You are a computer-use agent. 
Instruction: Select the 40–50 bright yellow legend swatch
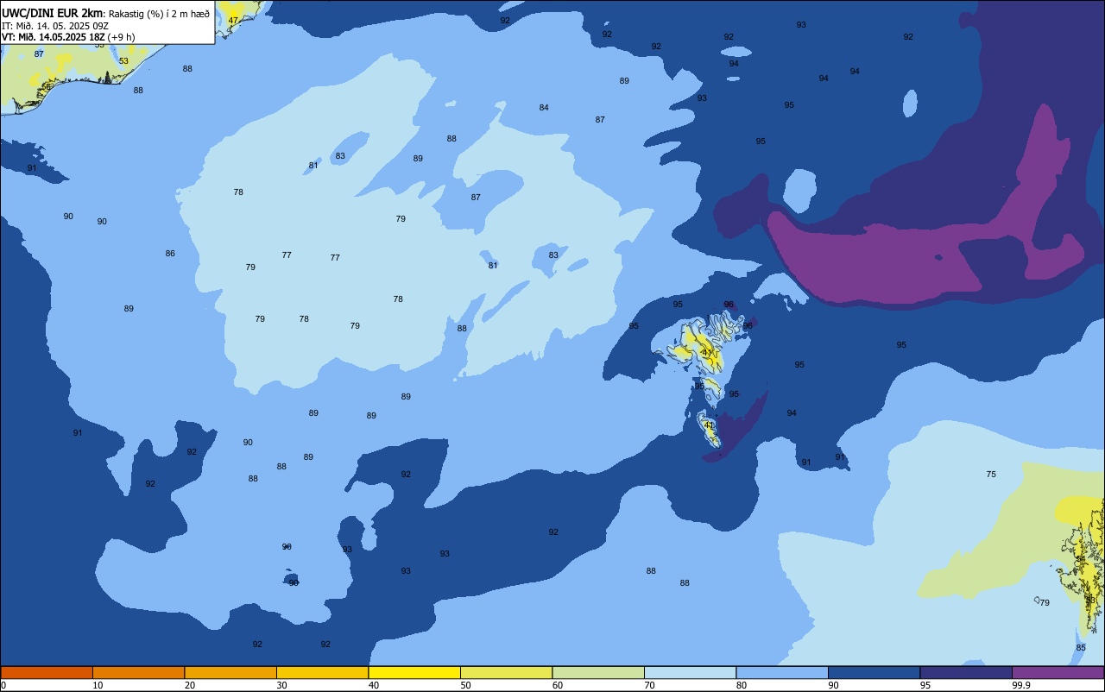coord(414,672)
